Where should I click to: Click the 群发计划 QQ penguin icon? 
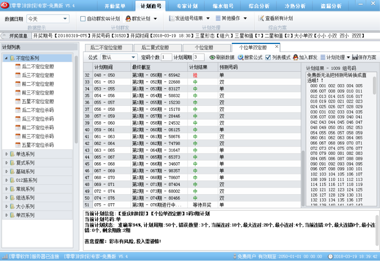point(128,19)
